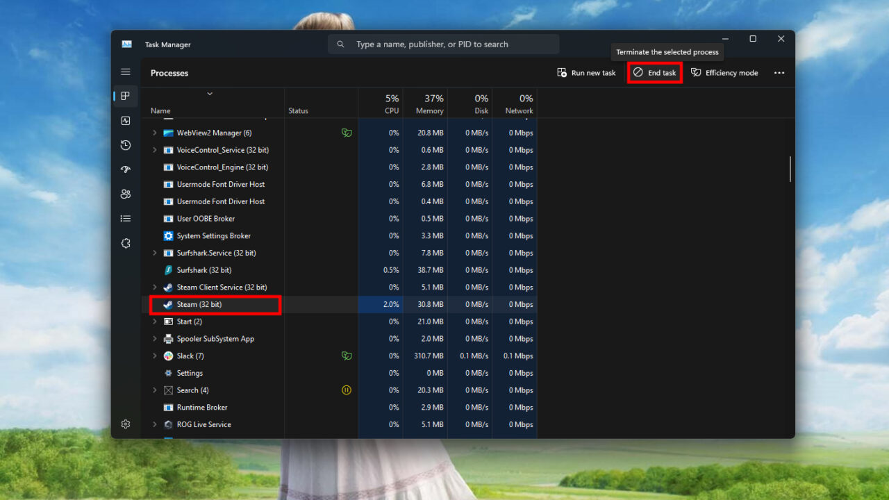Image resolution: width=889 pixels, height=500 pixels.
Task: End task for the selected Steam process
Action: point(654,72)
